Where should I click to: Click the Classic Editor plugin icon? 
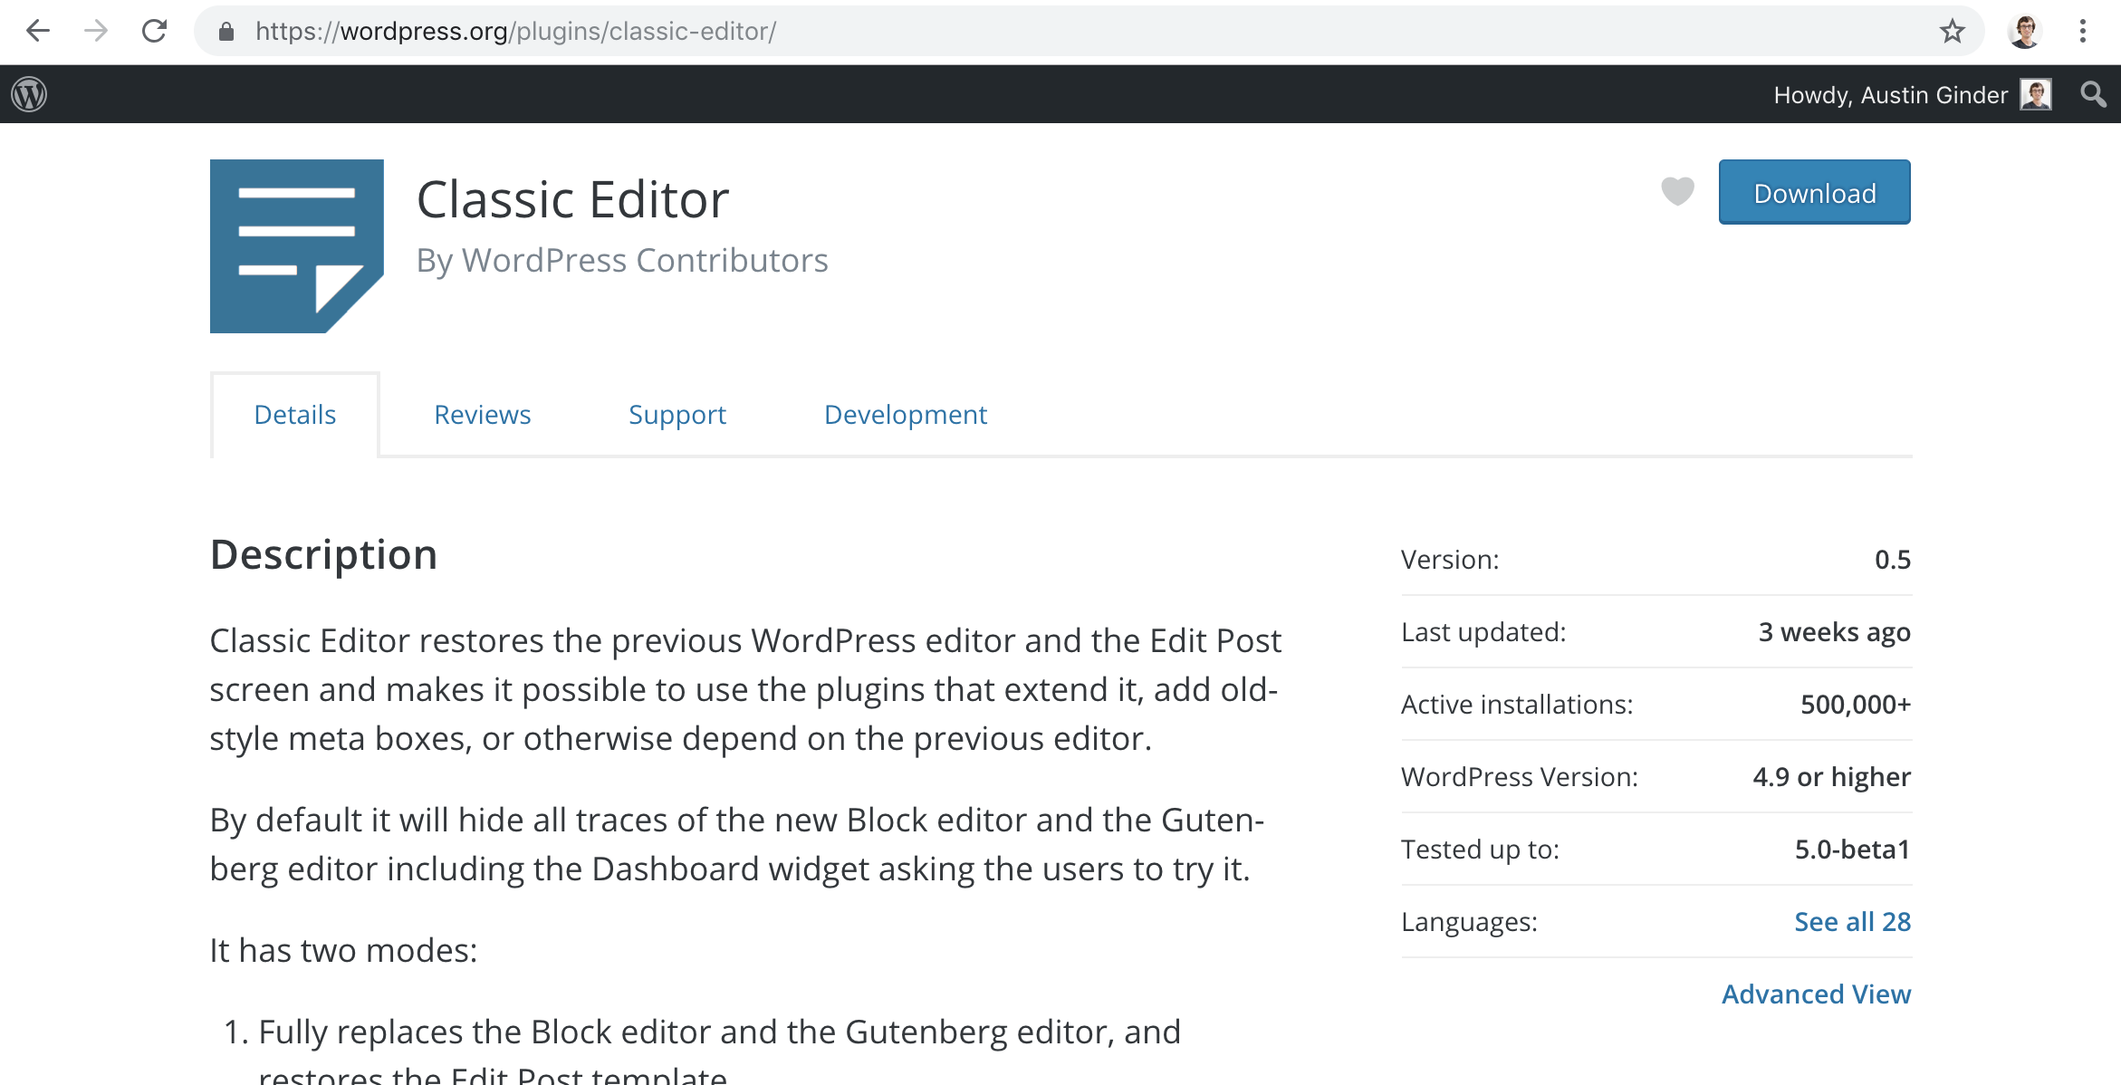tap(297, 246)
